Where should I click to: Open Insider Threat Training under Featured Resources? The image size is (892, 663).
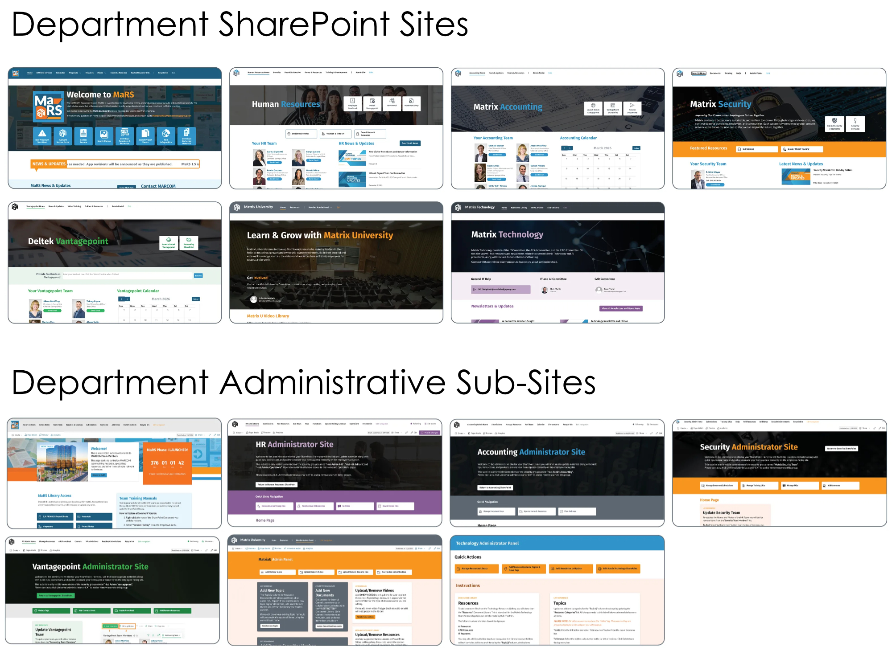[802, 149]
